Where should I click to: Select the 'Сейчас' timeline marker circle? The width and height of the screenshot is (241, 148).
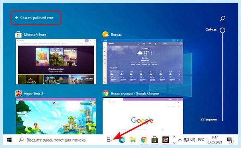pos(223,30)
